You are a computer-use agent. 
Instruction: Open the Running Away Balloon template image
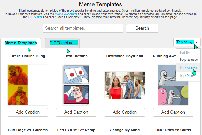pyautogui.click(x=167, y=85)
